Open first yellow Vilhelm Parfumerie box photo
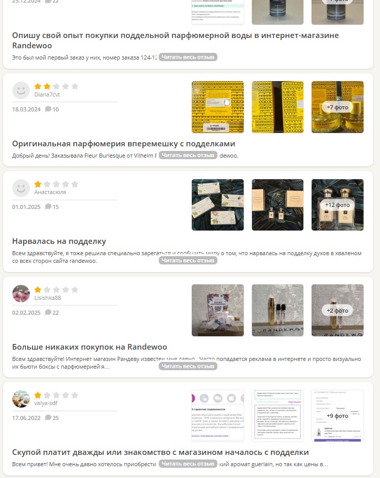 [x=218, y=107]
